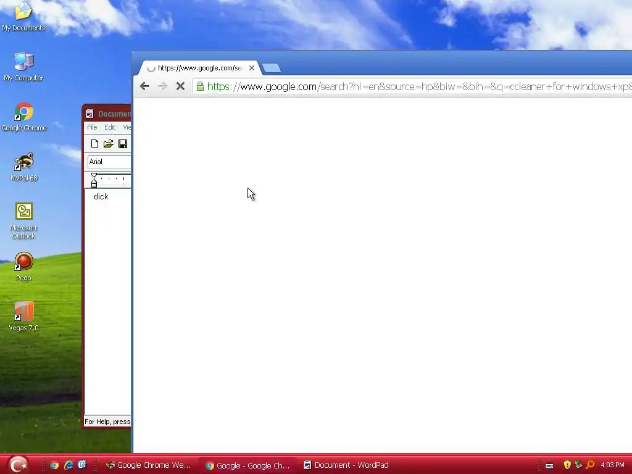The image size is (632, 474).
Task: Click Save disk icon in WordPad
Action: [x=123, y=143]
